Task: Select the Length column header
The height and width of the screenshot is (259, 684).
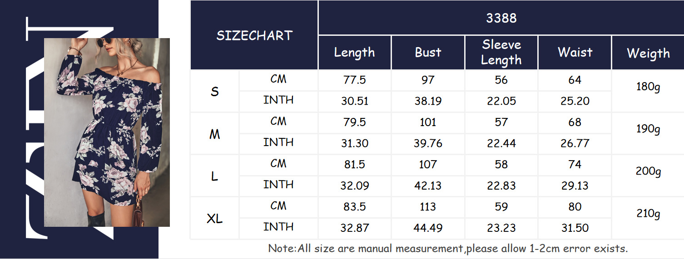Action: tap(355, 53)
